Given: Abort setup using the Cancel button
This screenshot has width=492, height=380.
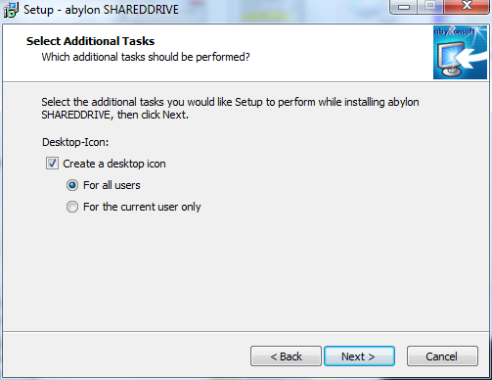Looking at the screenshot, I should (442, 356).
